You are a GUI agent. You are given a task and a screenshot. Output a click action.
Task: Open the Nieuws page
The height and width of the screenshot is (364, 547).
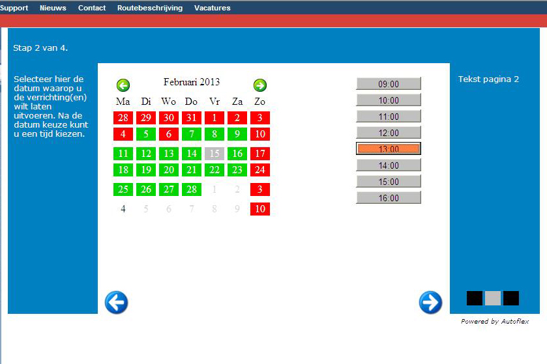point(53,8)
